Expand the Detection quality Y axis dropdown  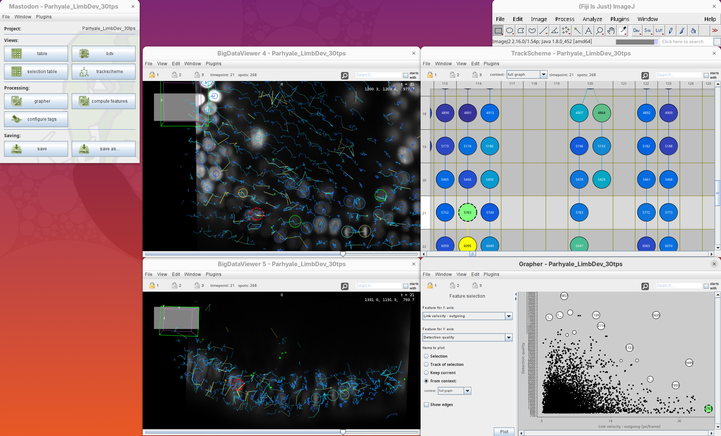click(x=508, y=337)
